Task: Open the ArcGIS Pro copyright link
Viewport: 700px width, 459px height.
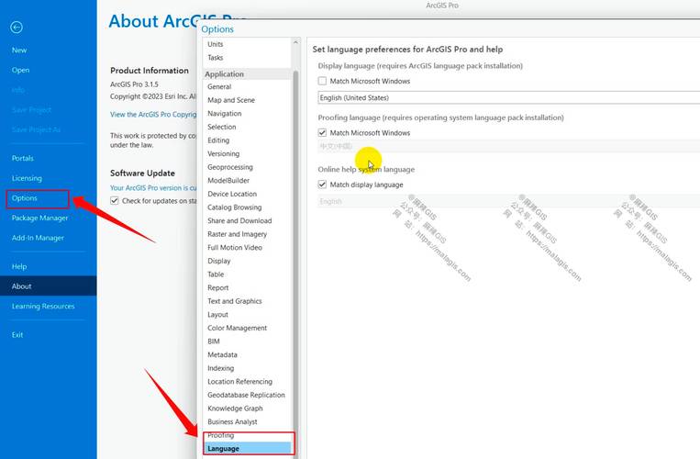Action: pyautogui.click(x=153, y=115)
